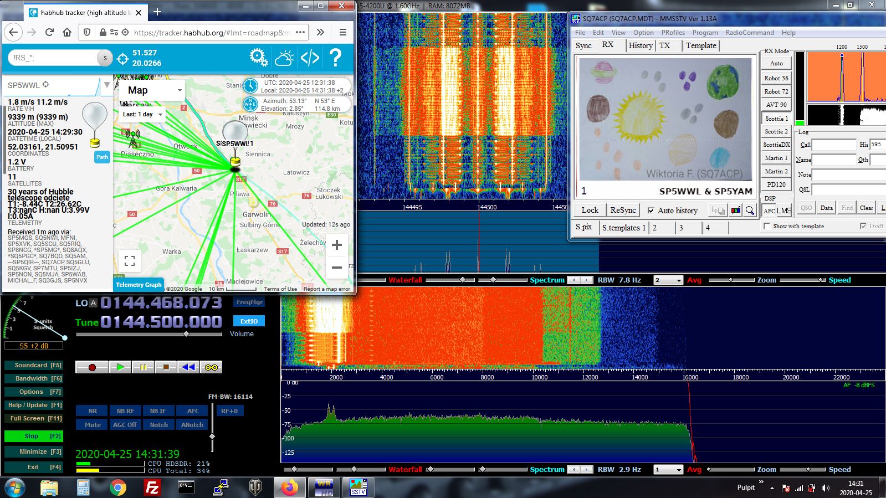Viewport: 886px width, 498px height.
Task: Expand the SP5WWL vehicle panel arrow
Action: (x=107, y=85)
